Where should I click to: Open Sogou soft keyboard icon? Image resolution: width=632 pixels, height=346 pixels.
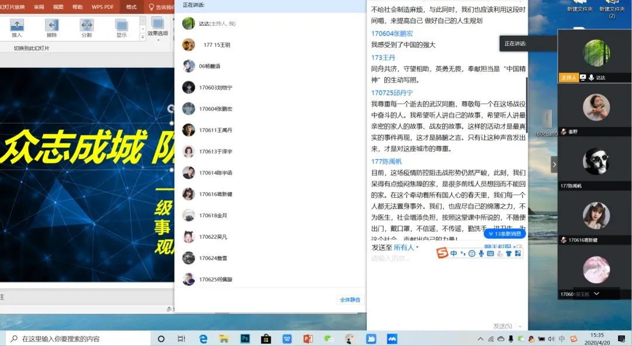pos(490,253)
